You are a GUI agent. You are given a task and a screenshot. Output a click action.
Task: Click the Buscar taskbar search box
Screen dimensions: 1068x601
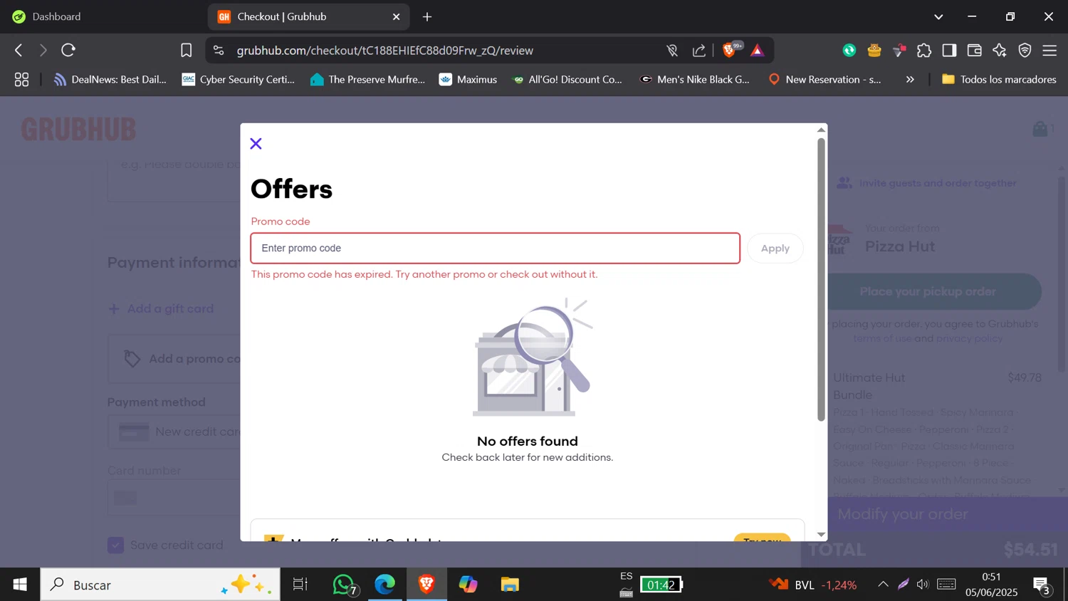(x=160, y=585)
